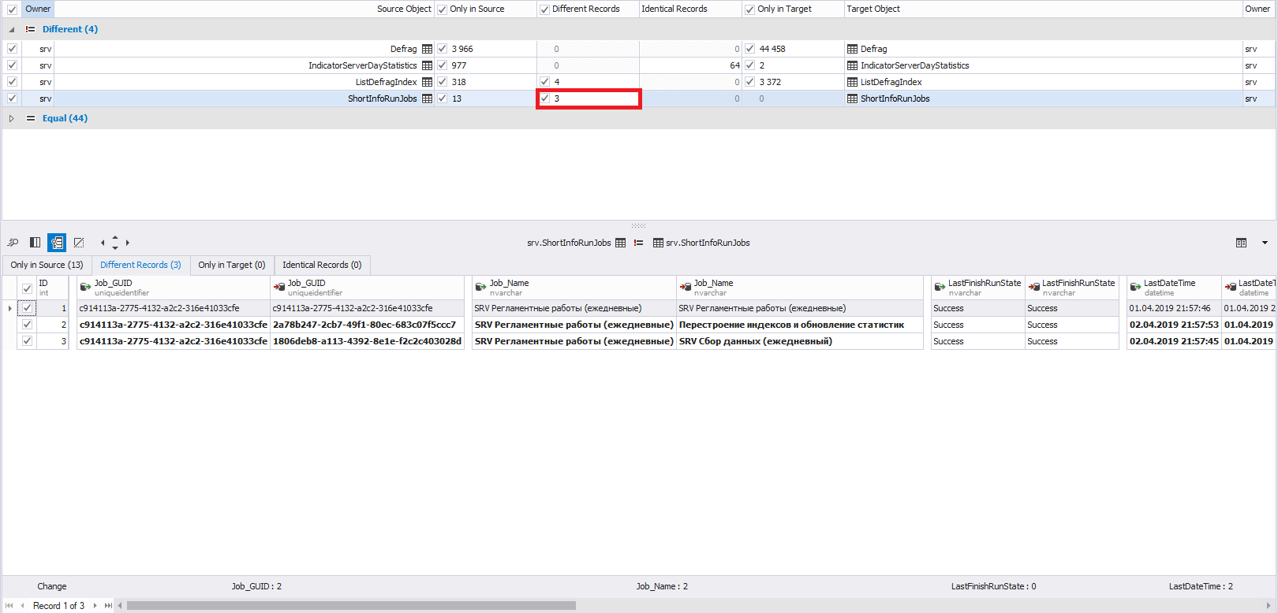Click target table icon in srv.ShortInfoRunJobs title
The image size is (1278, 613).
pos(658,243)
